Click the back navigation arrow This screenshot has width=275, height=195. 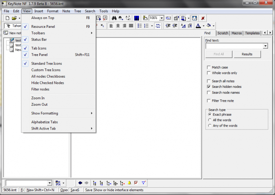pos(80,183)
